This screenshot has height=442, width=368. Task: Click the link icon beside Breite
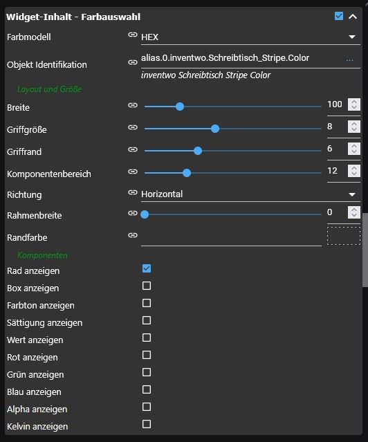coord(133,105)
